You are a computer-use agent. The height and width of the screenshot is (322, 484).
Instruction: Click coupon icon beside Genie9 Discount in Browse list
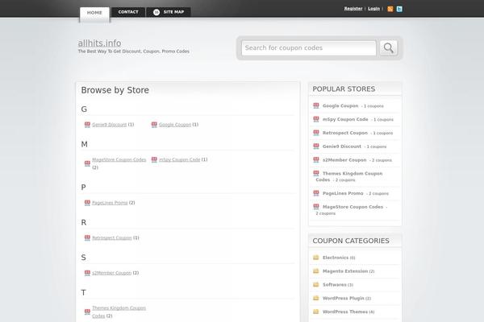87,125
